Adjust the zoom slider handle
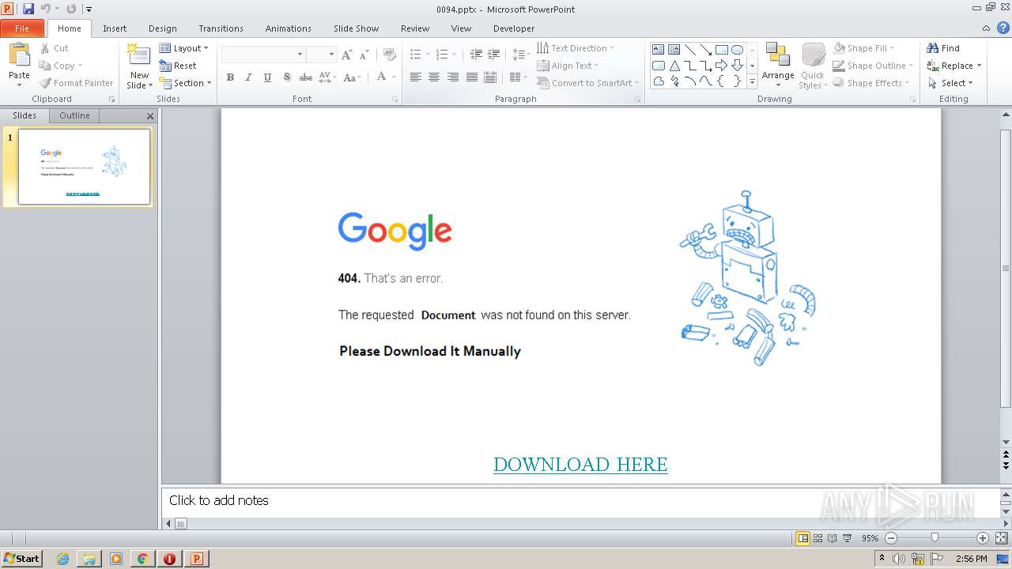 tap(935, 538)
